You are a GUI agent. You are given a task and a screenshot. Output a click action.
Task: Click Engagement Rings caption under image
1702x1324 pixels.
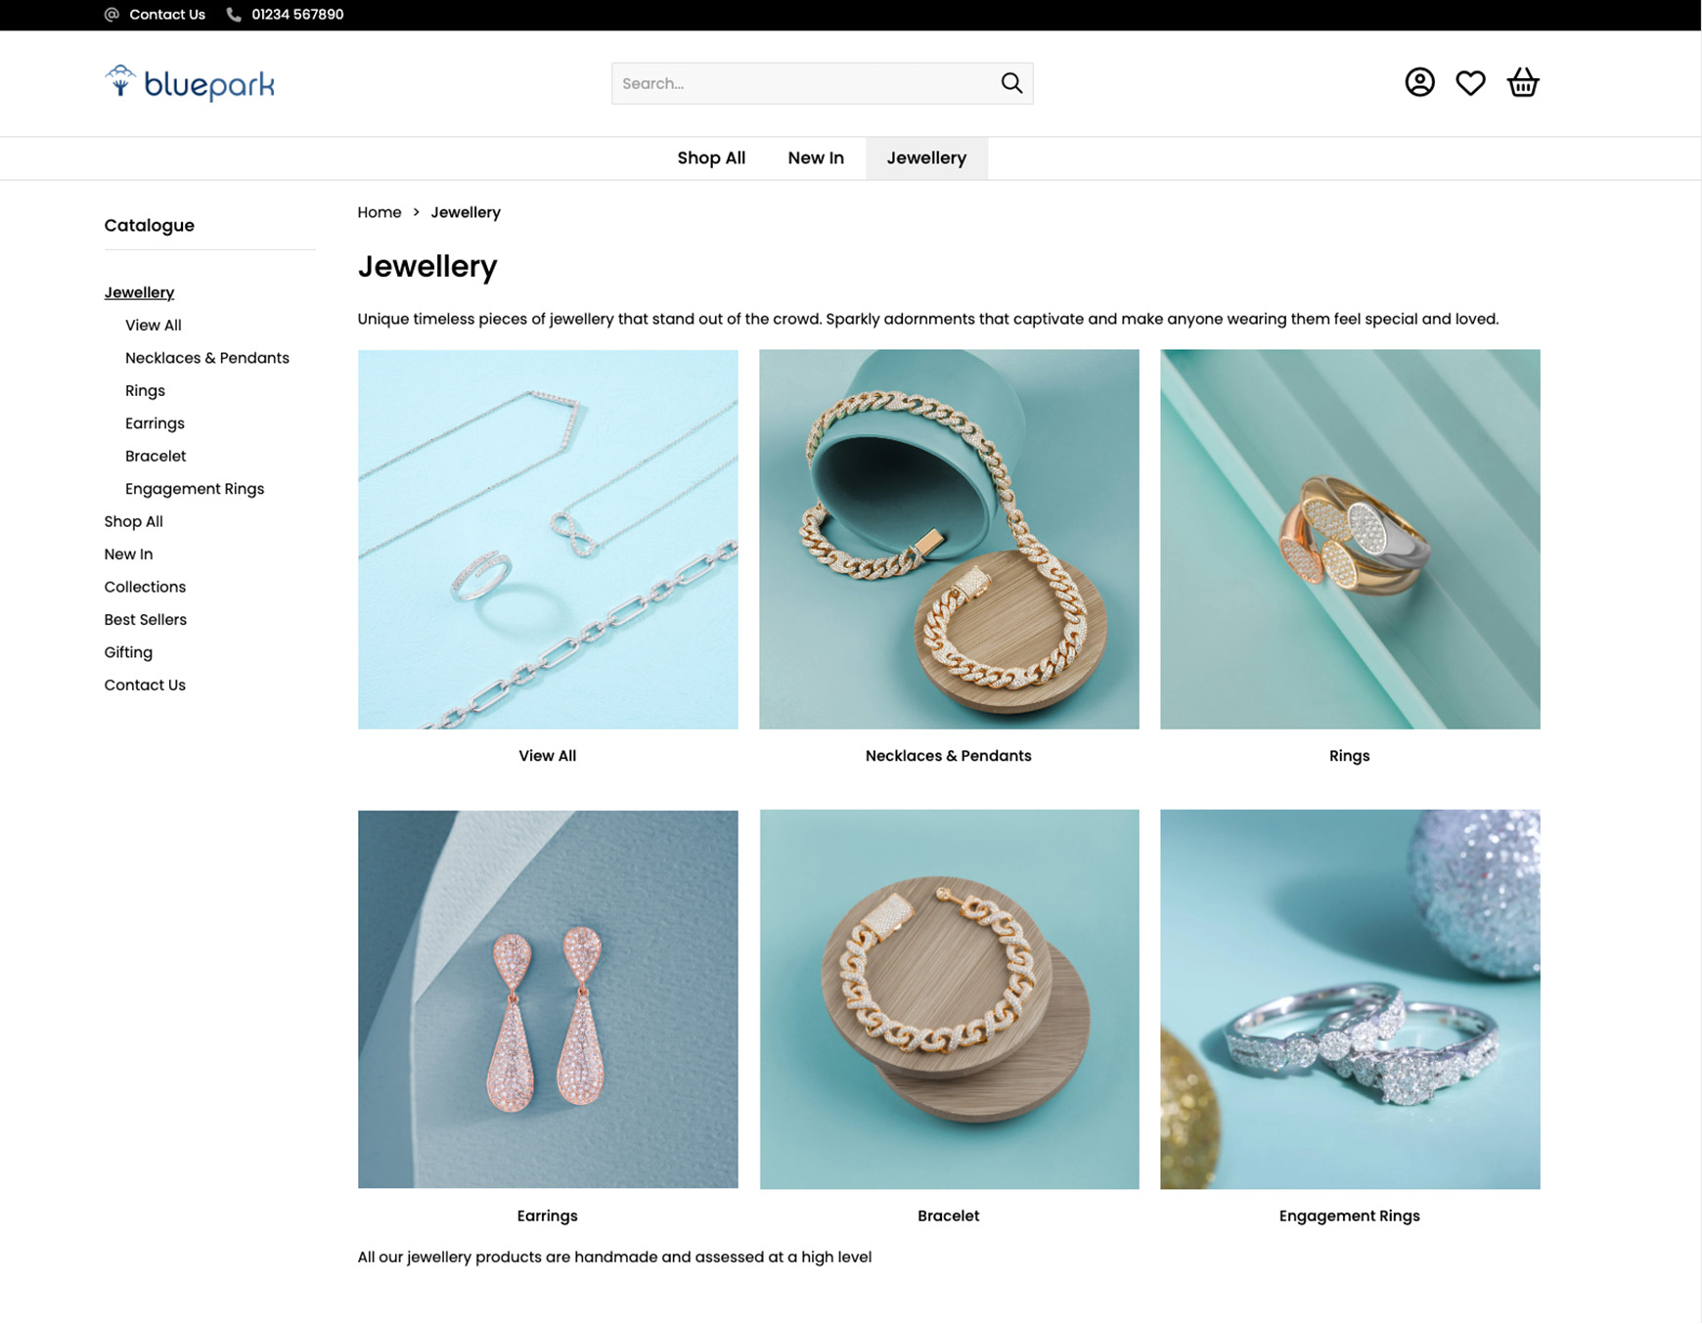[1350, 1216]
